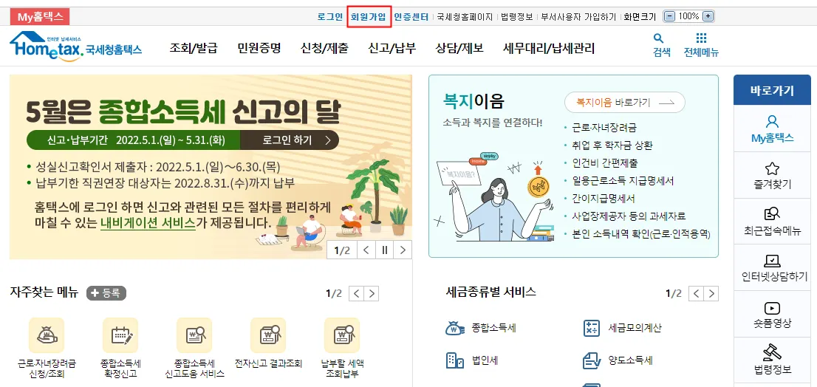817x387 pixels.
Task: Open the My홈택스 person icon in sidebar
Action: point(772,121)
